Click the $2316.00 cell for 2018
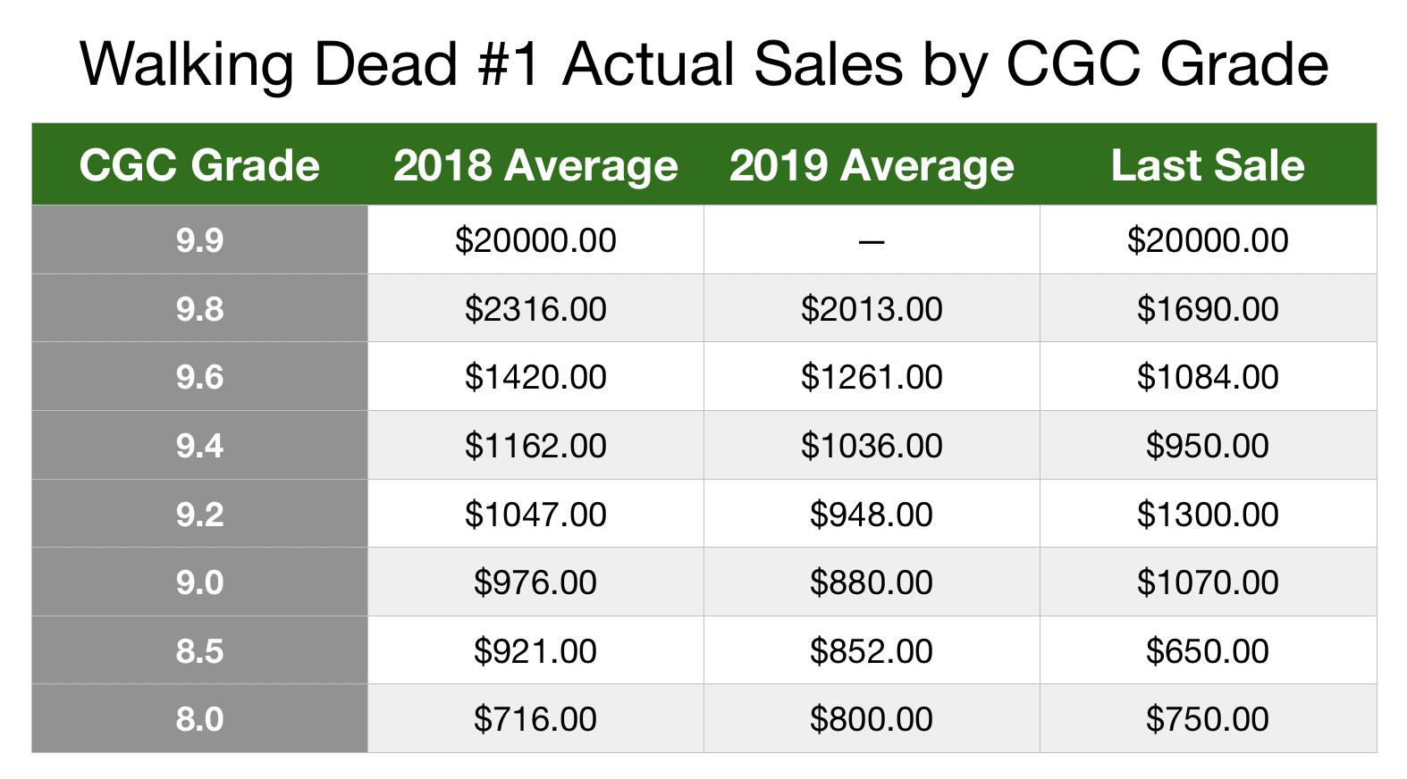1407x779 pixels. point(535,309)
